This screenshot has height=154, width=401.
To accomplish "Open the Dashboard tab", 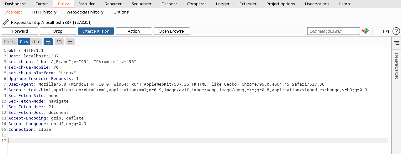I will click(x=15, y=4).
